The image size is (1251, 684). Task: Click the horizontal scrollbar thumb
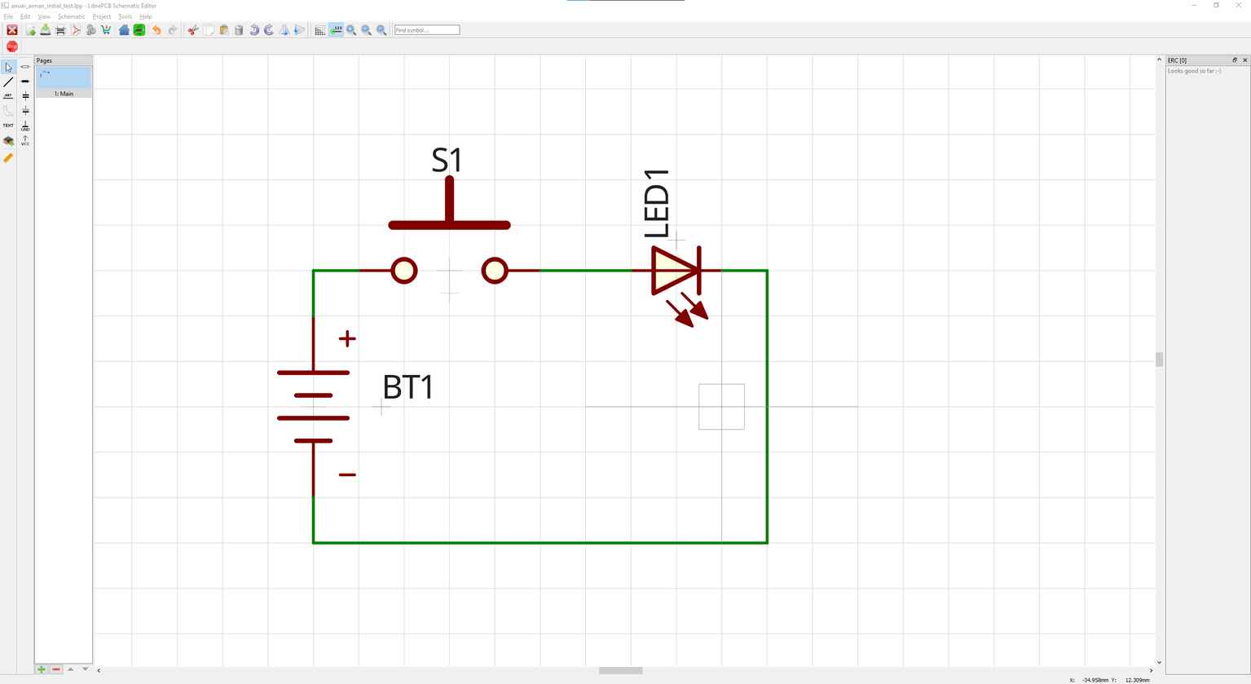click(x=621, y=670)
